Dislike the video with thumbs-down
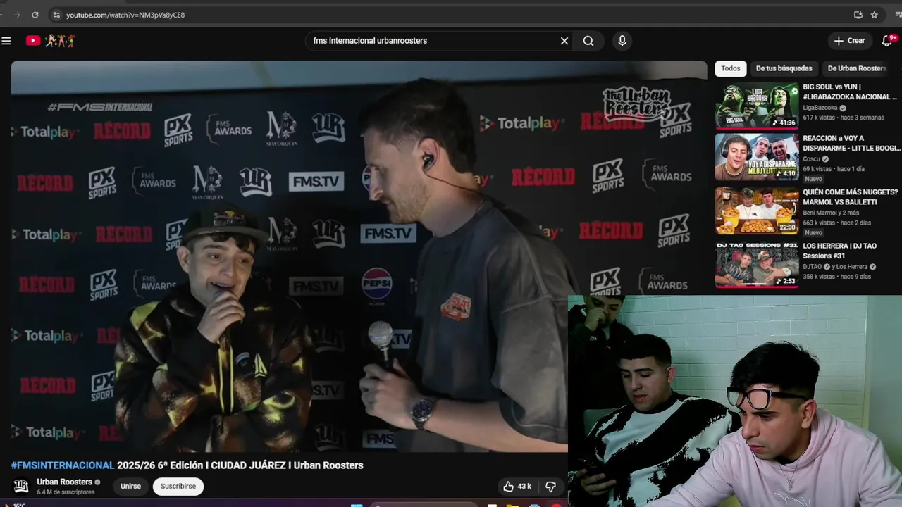This screenshot has height=507, width=902. [551, 487]
